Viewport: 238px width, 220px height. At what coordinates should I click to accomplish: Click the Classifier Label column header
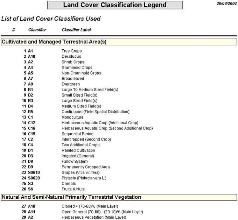76,30
